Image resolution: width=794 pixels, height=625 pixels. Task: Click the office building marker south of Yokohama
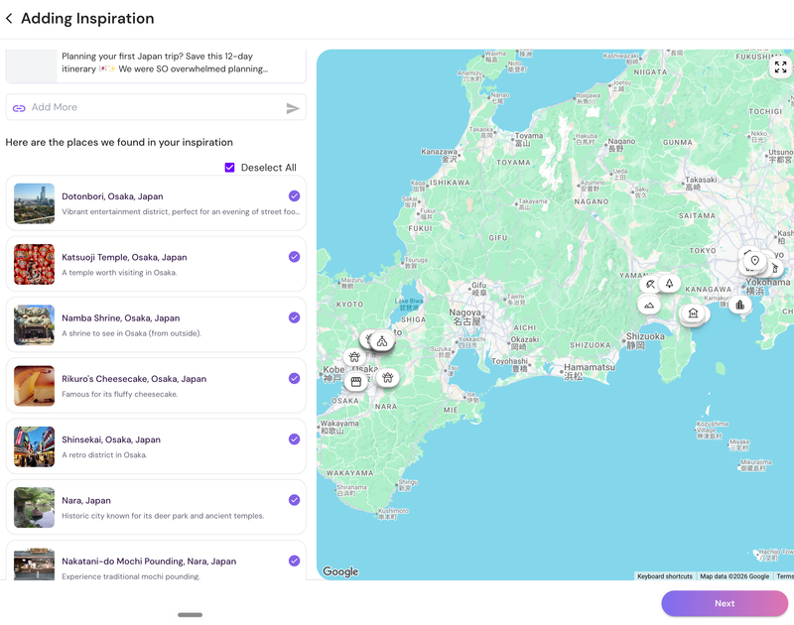click(739, 305)
